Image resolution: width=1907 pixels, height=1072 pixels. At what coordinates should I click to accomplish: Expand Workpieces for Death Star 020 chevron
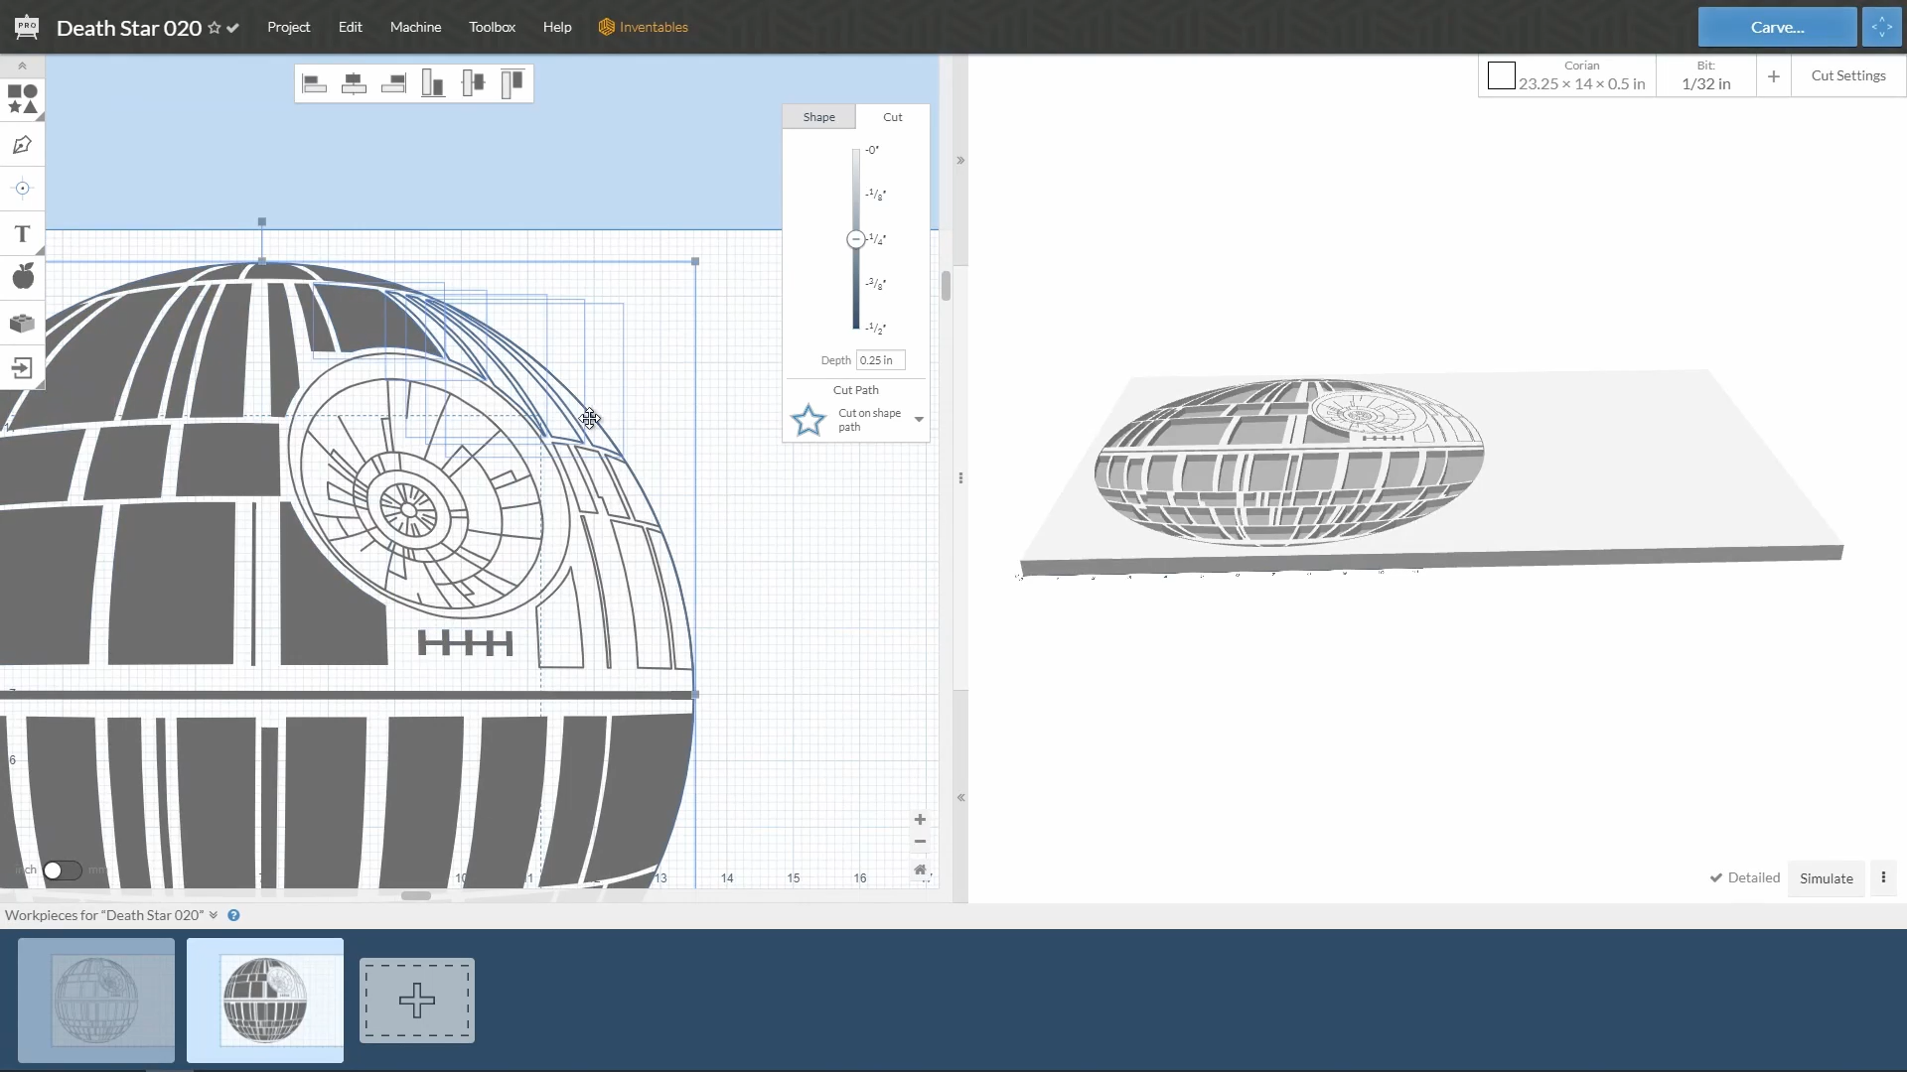213,915
